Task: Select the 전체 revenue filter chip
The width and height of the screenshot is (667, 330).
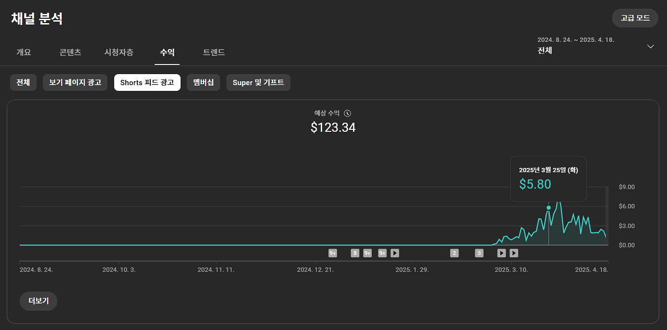Action: [x=23, y=82]
